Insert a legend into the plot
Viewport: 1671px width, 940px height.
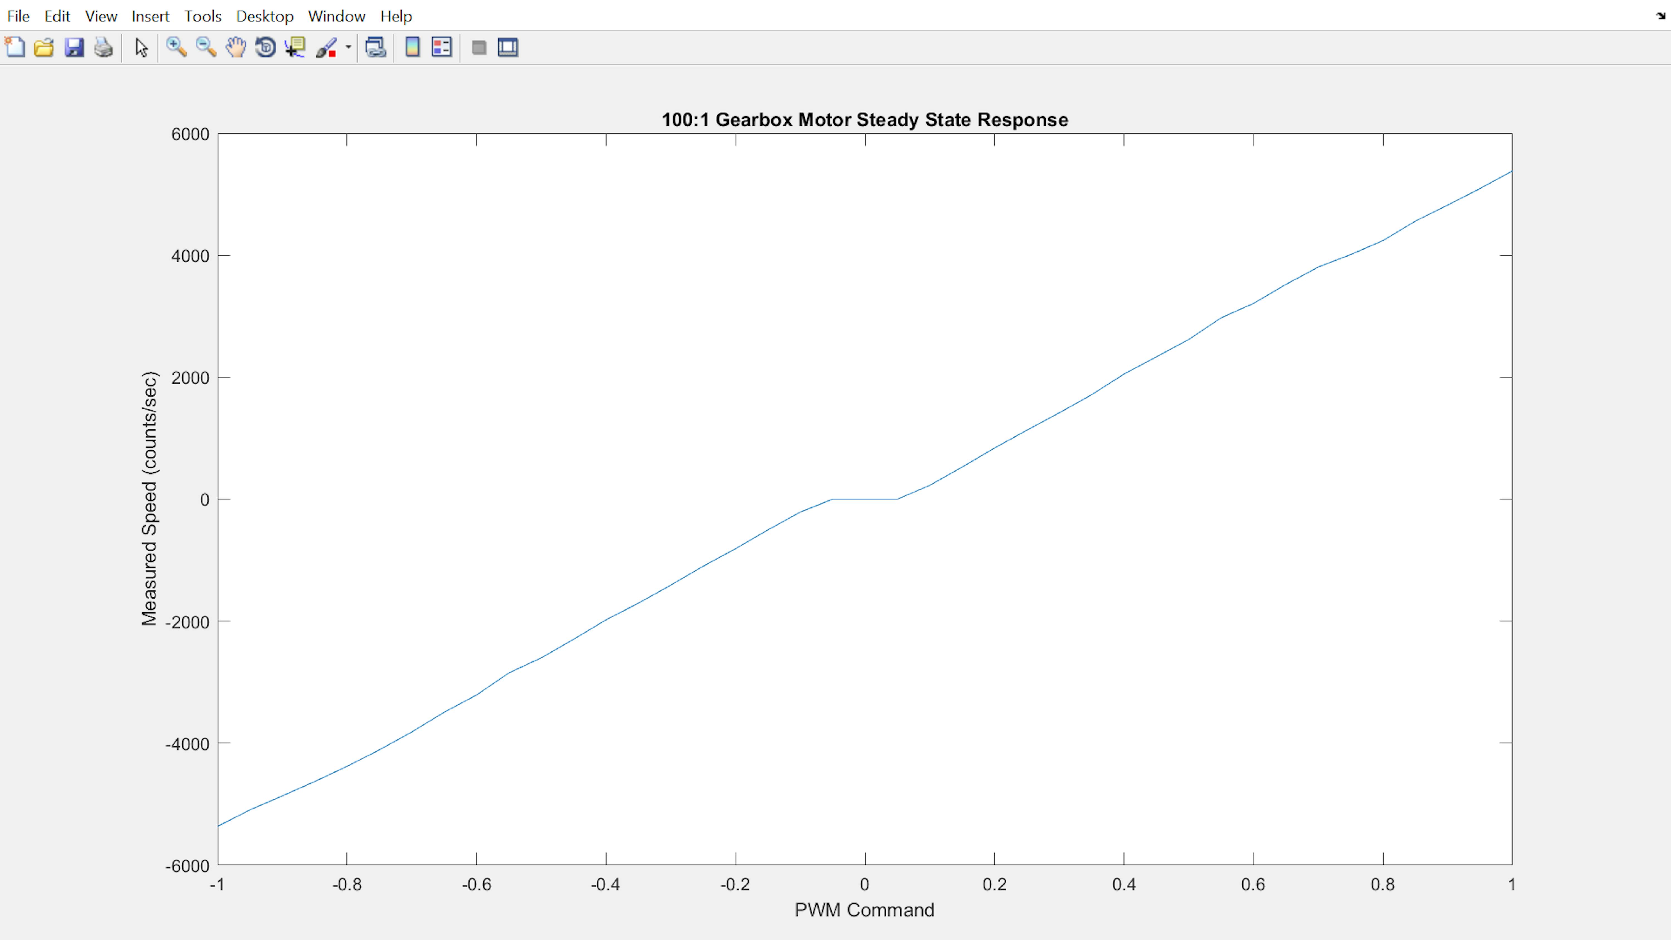(x=442, y=47)
